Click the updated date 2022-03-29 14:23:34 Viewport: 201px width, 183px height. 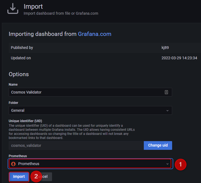coord(179,58)
